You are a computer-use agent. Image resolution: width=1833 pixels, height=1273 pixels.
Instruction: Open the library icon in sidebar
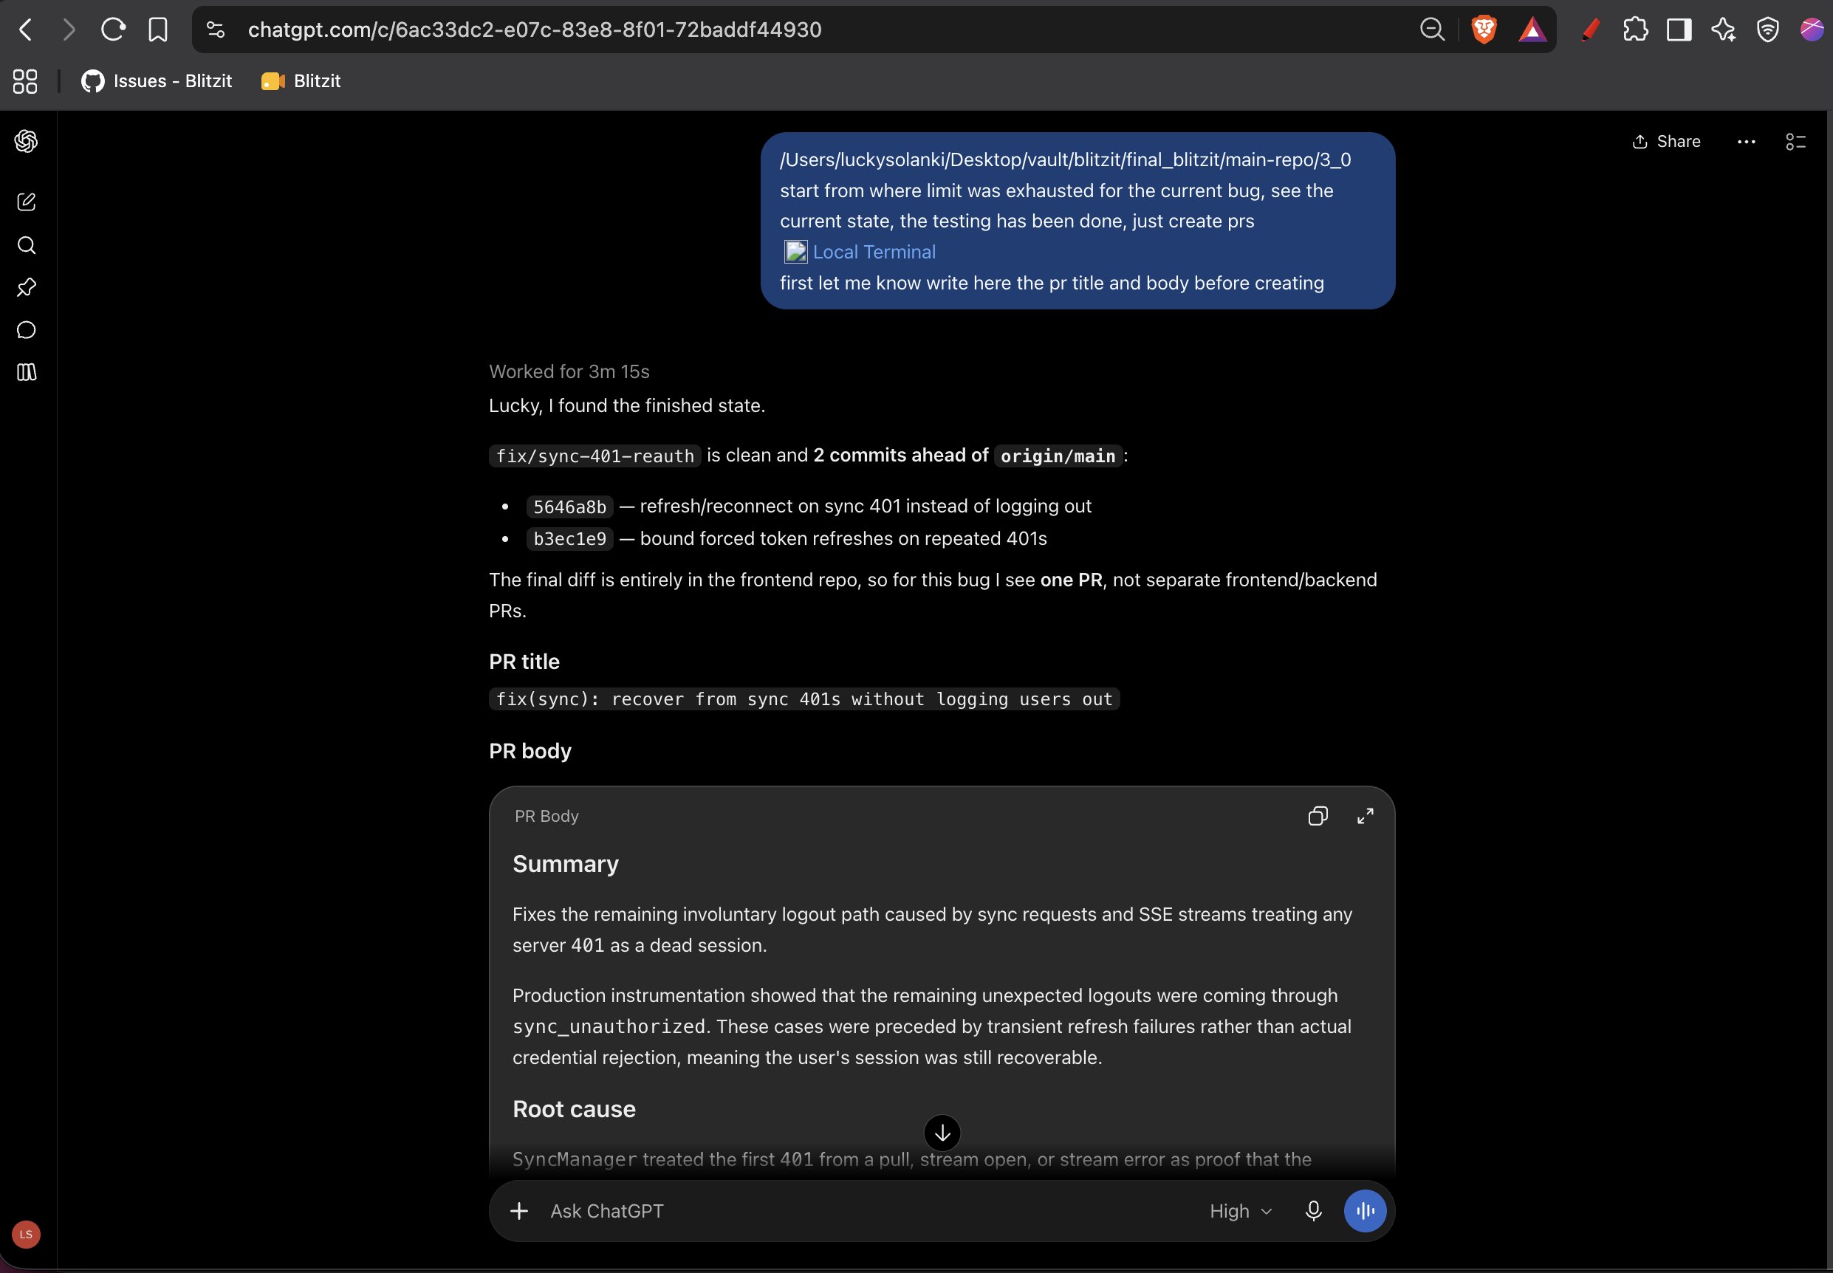(x=27, y=372)
